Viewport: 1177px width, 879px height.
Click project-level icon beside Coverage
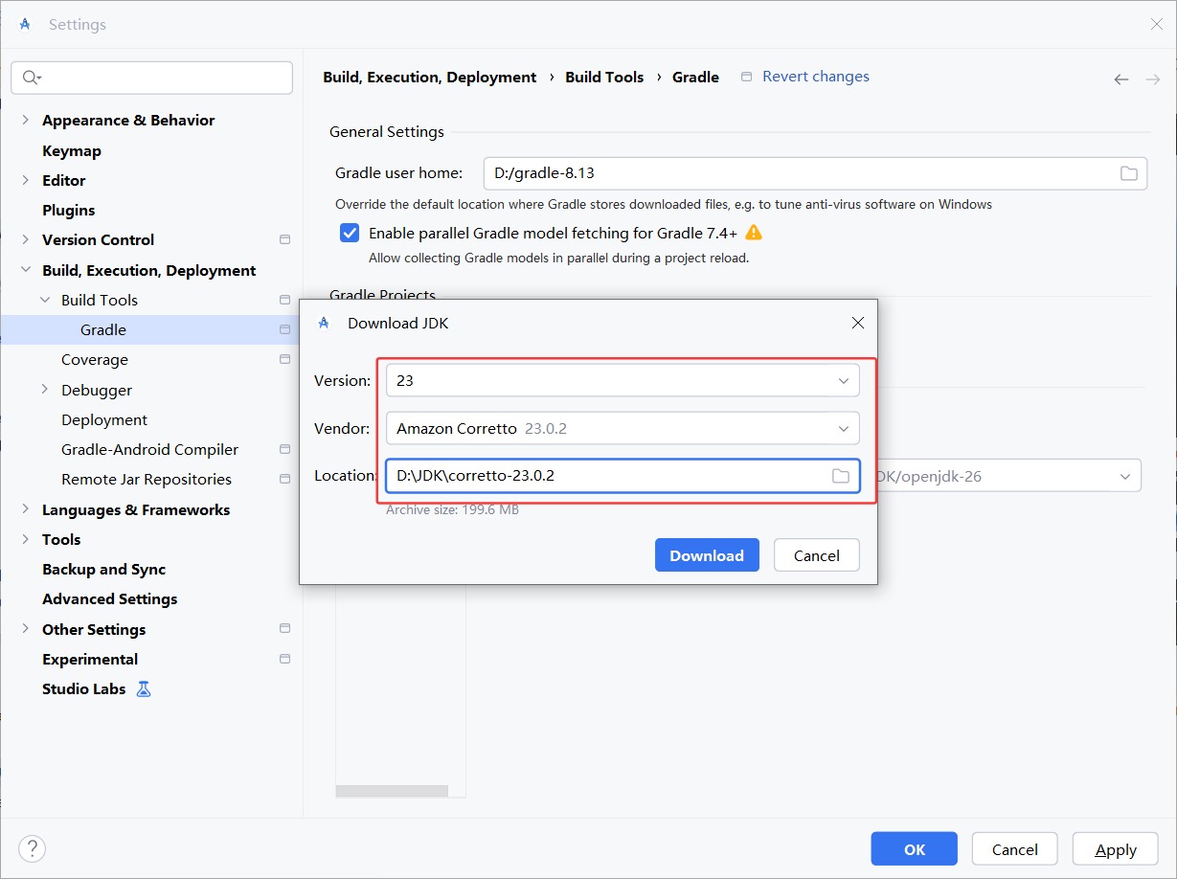(284, 359)
